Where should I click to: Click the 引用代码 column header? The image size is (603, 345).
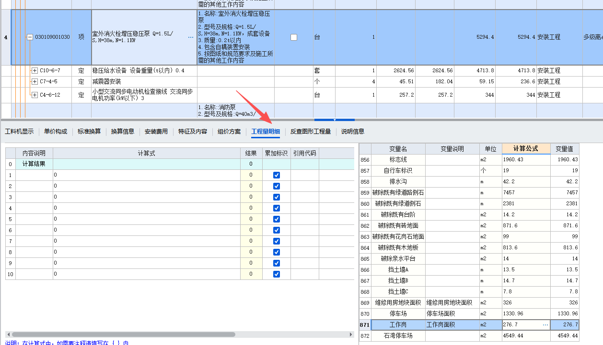pyautogui.click(x=304, y=154)
